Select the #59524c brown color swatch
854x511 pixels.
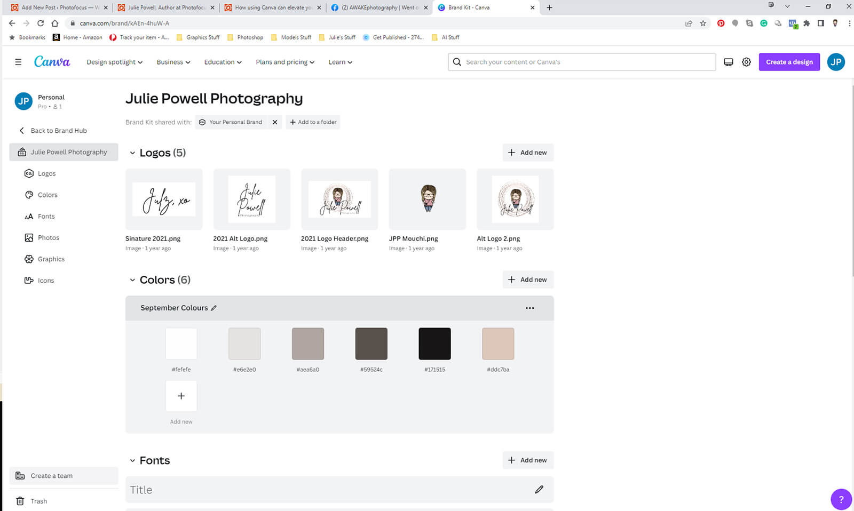point(371,344)
